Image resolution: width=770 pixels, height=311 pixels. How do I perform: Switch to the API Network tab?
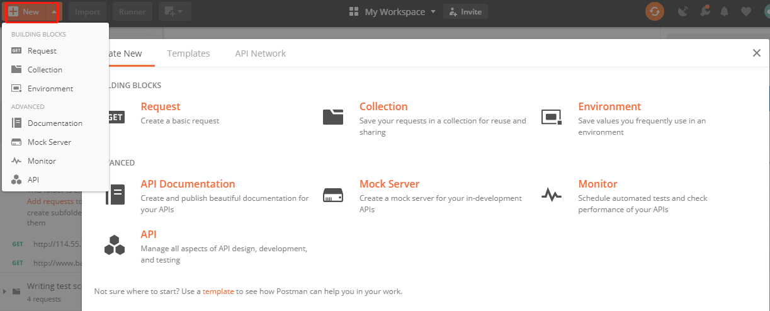pyautogui.click(x=260, y=54)
